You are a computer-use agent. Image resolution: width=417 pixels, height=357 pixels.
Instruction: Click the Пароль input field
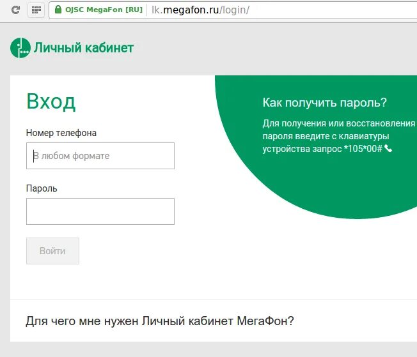[100, 211]
